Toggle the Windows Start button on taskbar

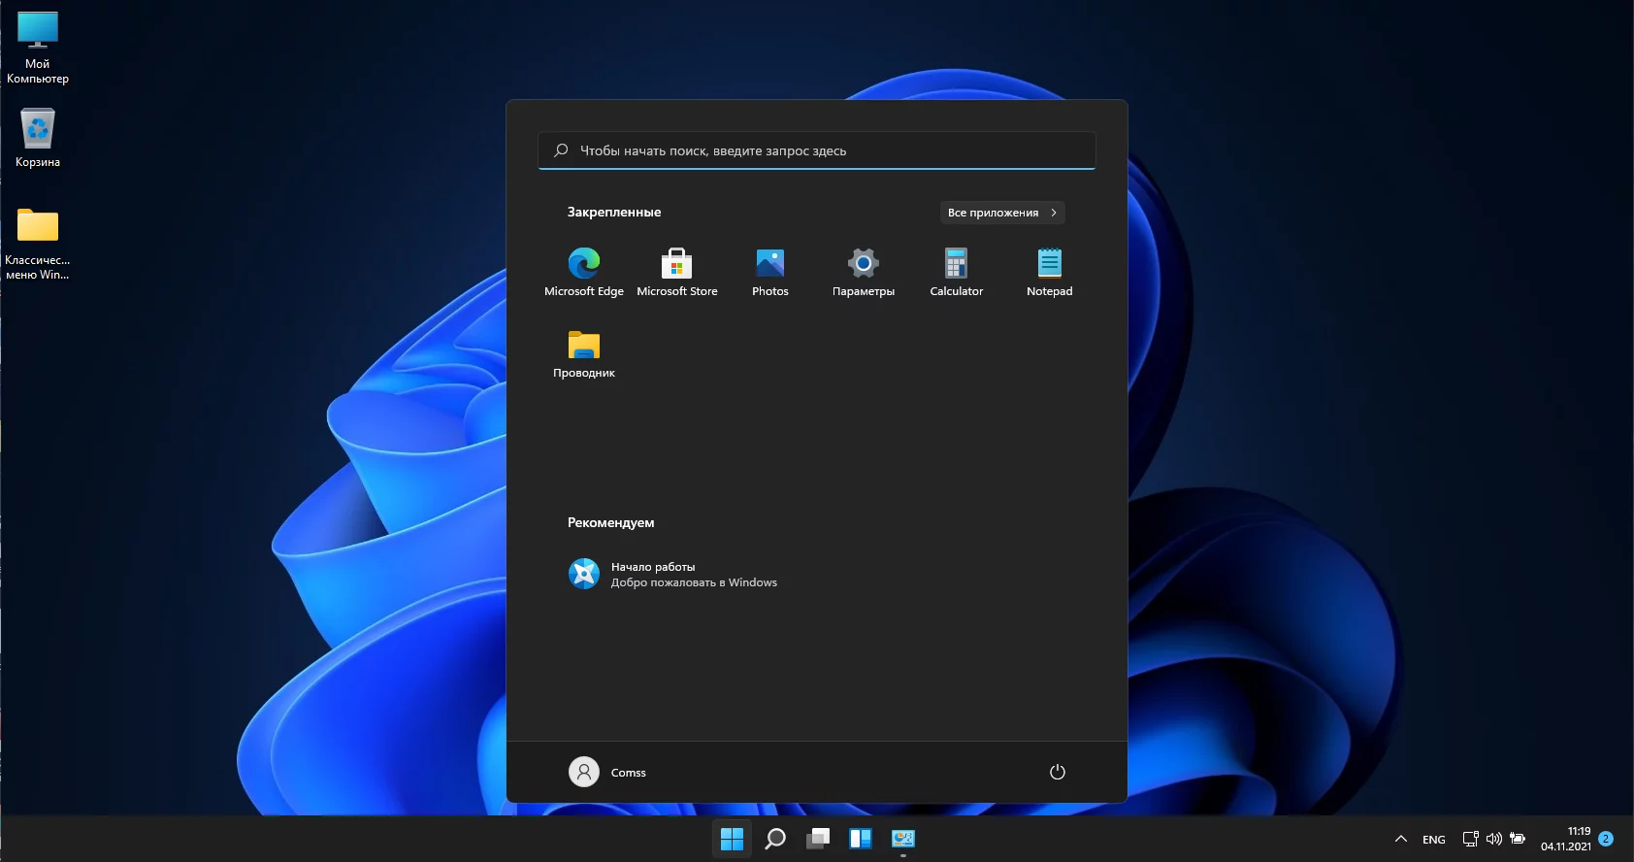732,839
